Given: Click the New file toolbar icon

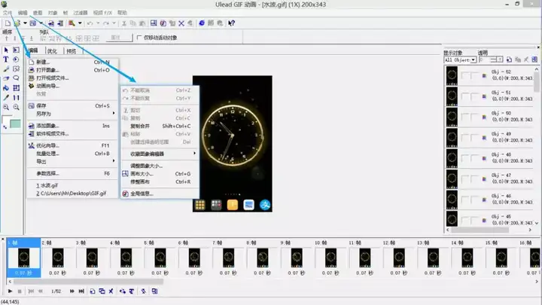Looking at the screenshot, I should (8, 23).
